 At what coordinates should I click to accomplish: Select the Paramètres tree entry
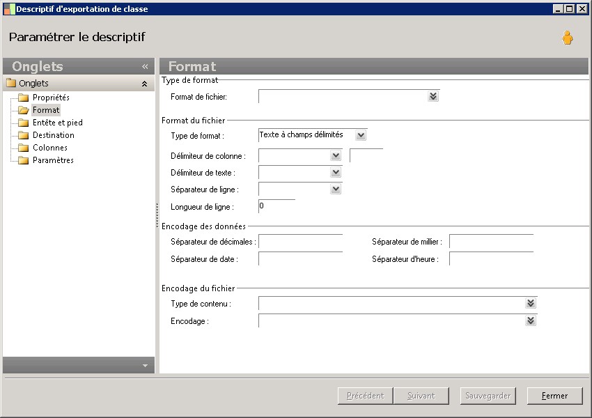(x=53, y=160)
